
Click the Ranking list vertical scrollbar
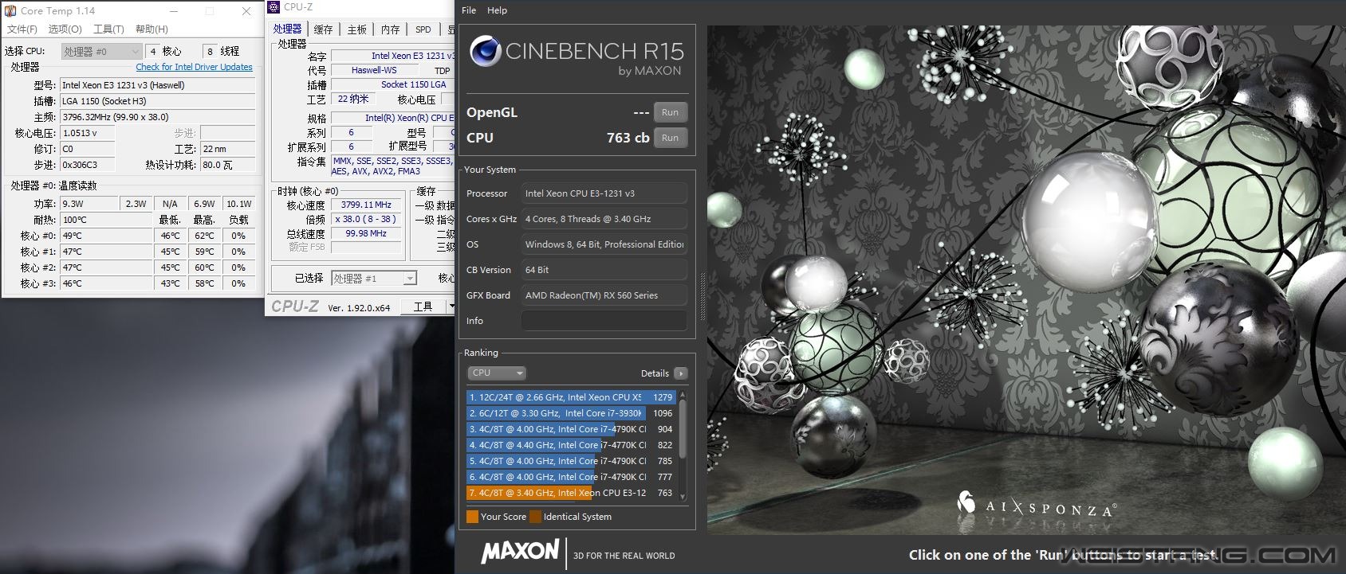pyautogui.click(x=683, y=445)
